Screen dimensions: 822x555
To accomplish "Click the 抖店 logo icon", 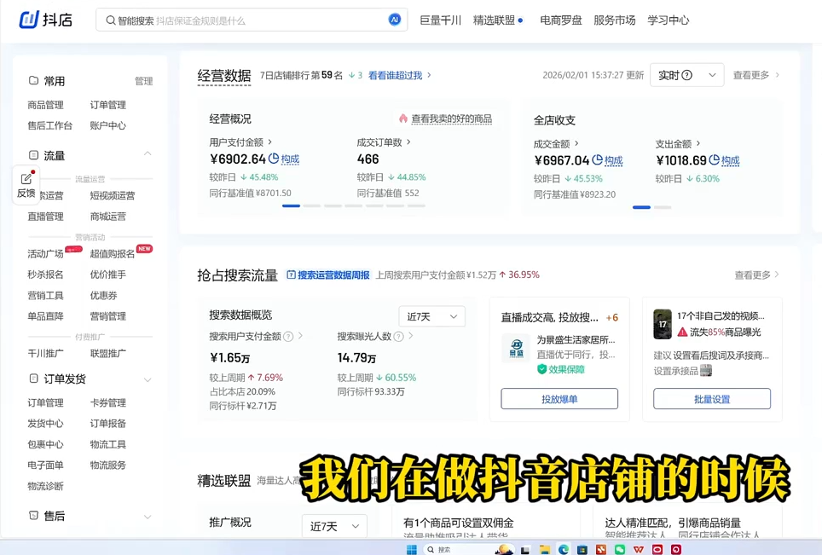I will (29, 20).
